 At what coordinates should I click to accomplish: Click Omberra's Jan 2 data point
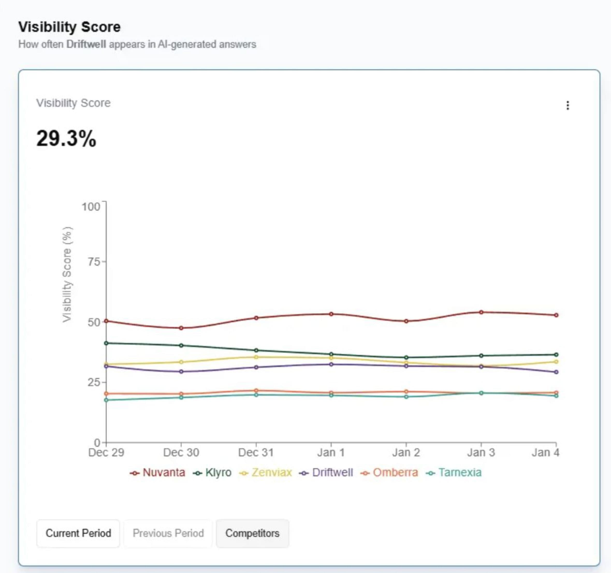click(x=406, y=392)
